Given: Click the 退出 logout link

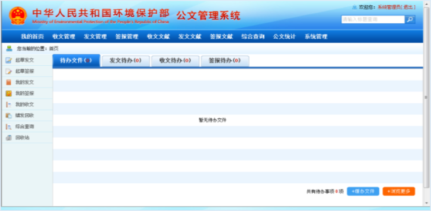Looking at the screenshot, I should click(x=409, y=8).
